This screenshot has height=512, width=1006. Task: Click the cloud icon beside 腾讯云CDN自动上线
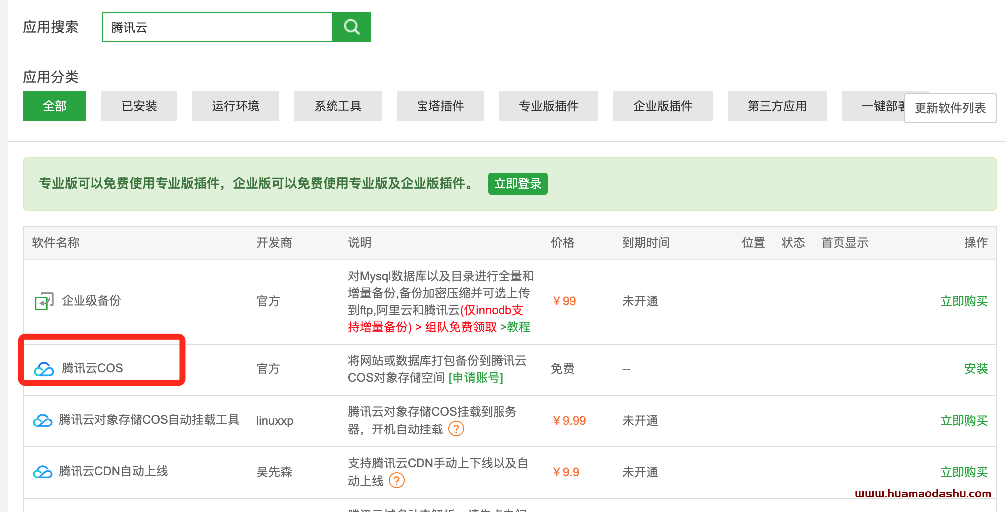click(x=43, y=472)
